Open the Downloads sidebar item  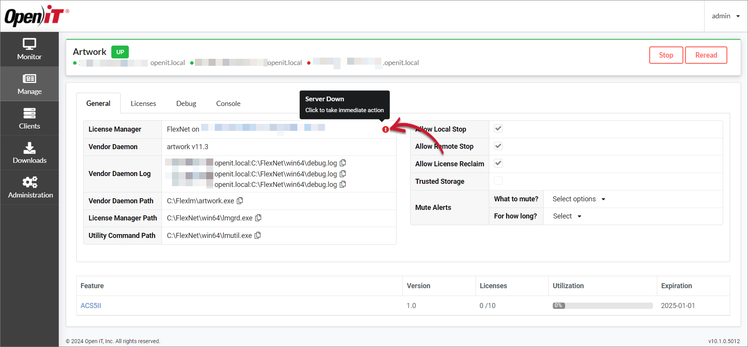(x=29, y=153)
